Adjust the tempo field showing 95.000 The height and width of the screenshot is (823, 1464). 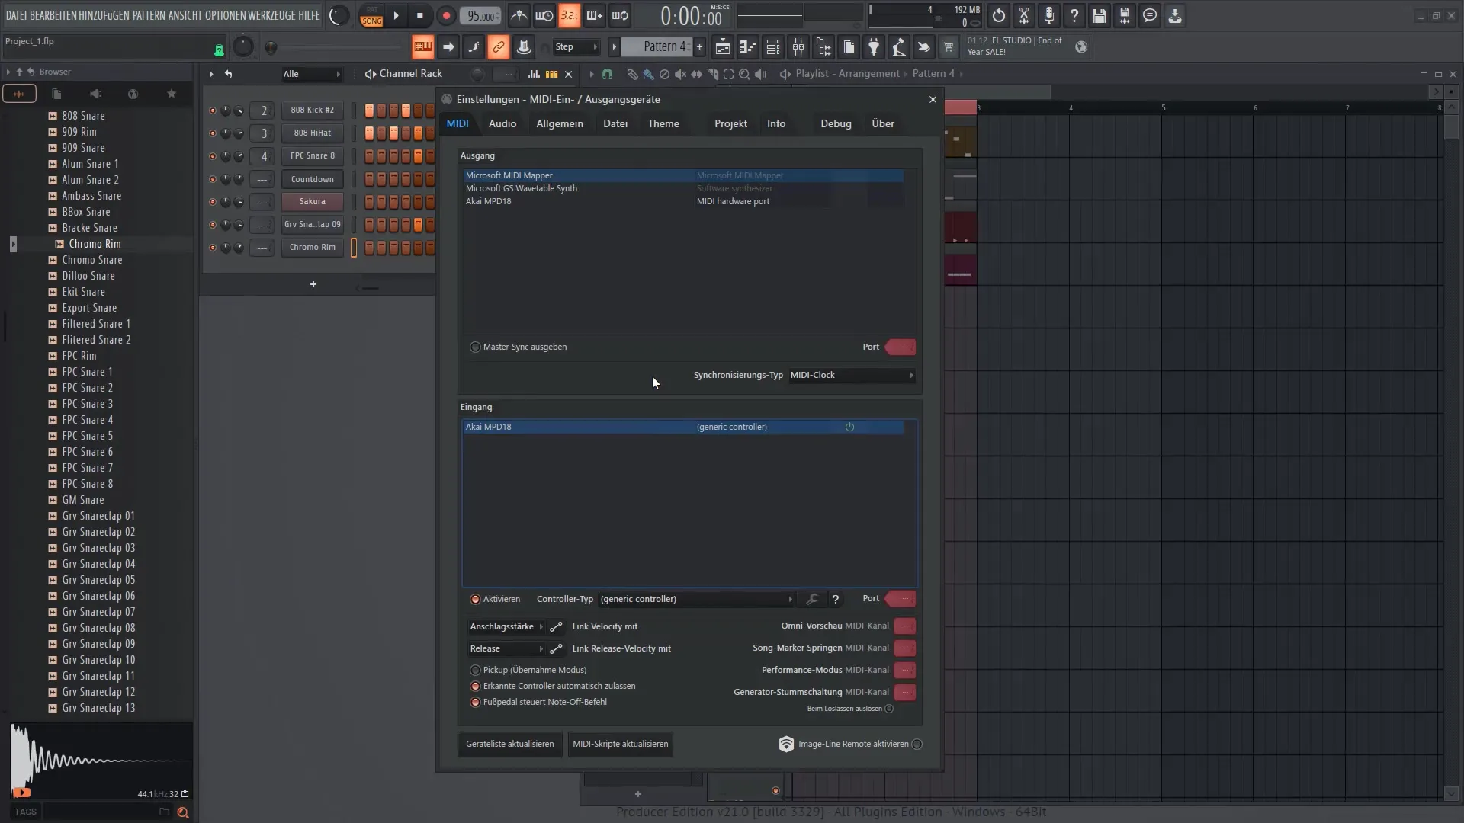480,16
